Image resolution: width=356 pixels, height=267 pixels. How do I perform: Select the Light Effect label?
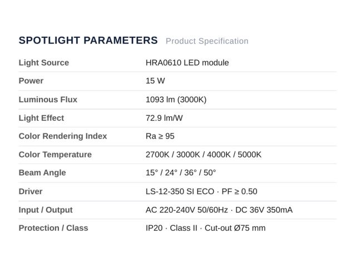[x=41, y=118]
